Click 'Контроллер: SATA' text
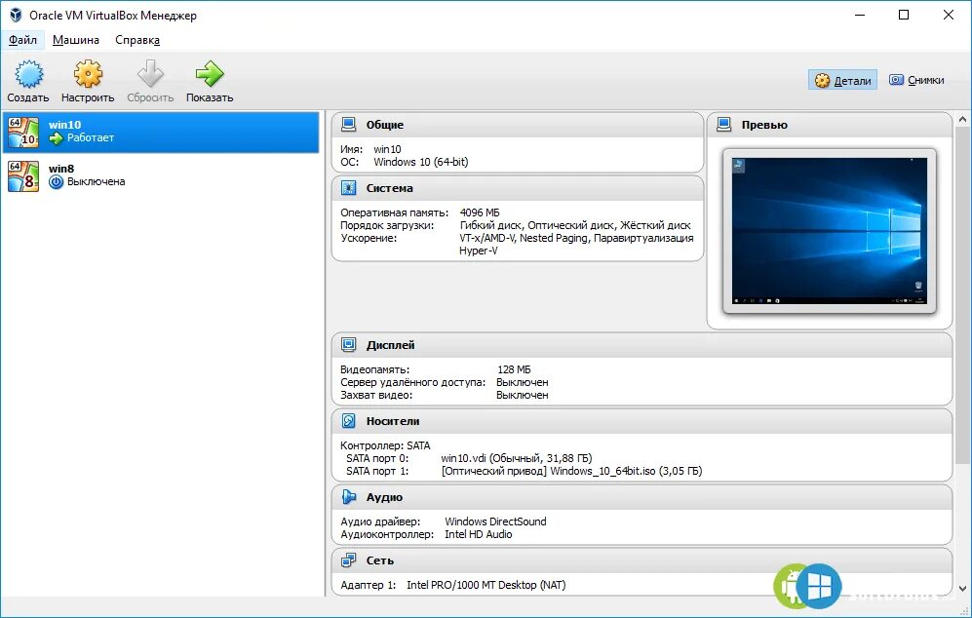The height and width of the screenshot is (618, 972). pyautogui.click(x=385, y=445)
